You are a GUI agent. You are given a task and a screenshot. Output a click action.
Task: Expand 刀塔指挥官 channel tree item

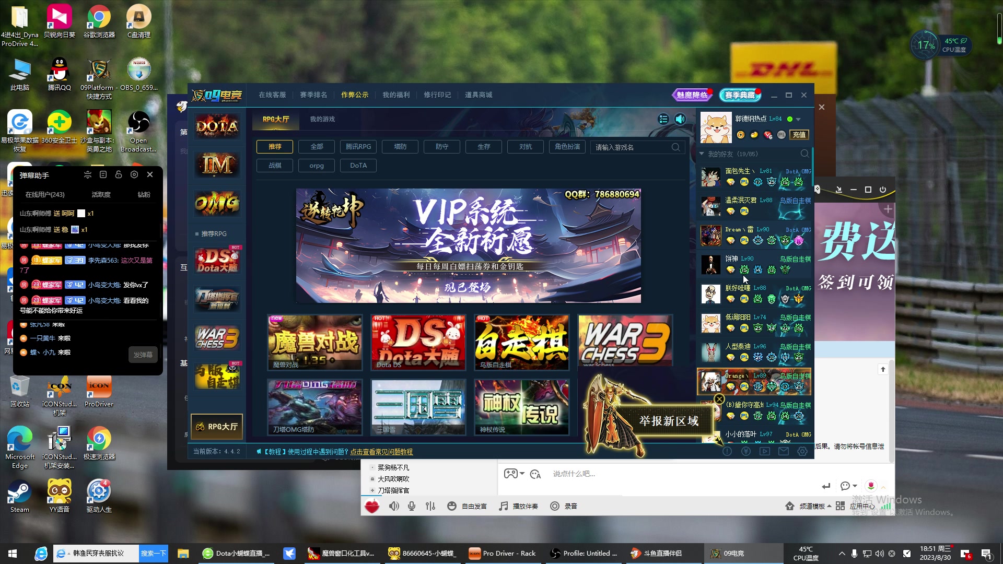372,490
